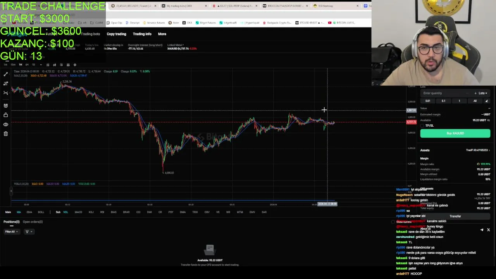
Task: Choose the 0.01 lot preset
Action: click(428, 101)
